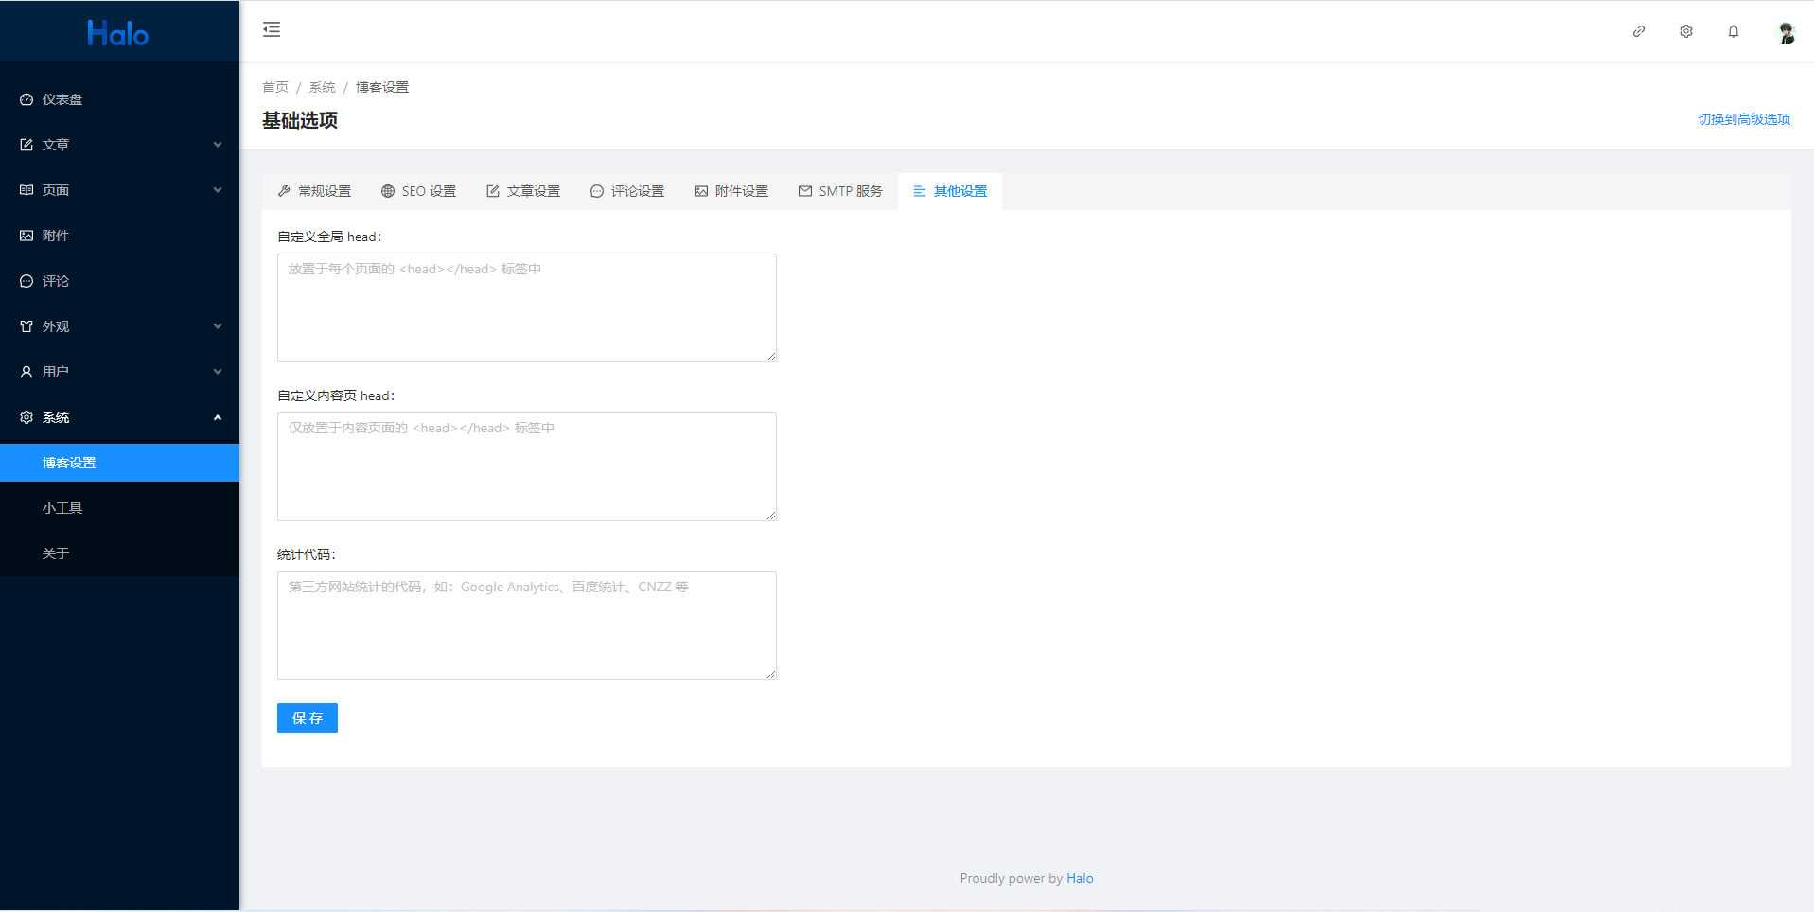Open 仪表盘 dashboard in sidebar
This screenshot has width=1814, height=912.
pyautogui.click(x=62, y=99)
